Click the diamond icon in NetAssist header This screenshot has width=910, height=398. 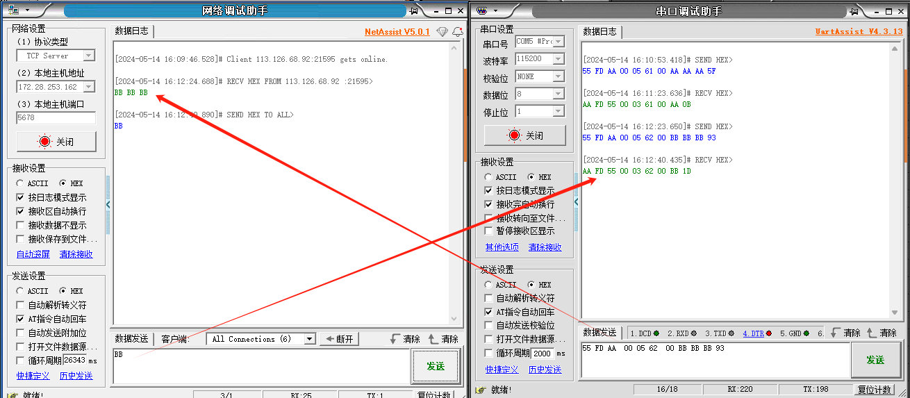(x=442, y=32)
